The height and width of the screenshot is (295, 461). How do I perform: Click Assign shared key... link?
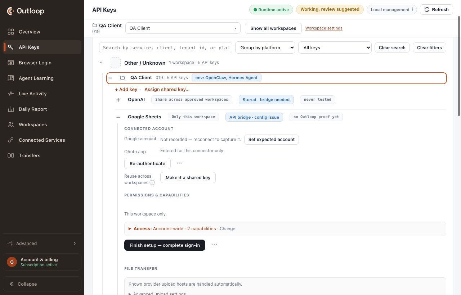167,89
